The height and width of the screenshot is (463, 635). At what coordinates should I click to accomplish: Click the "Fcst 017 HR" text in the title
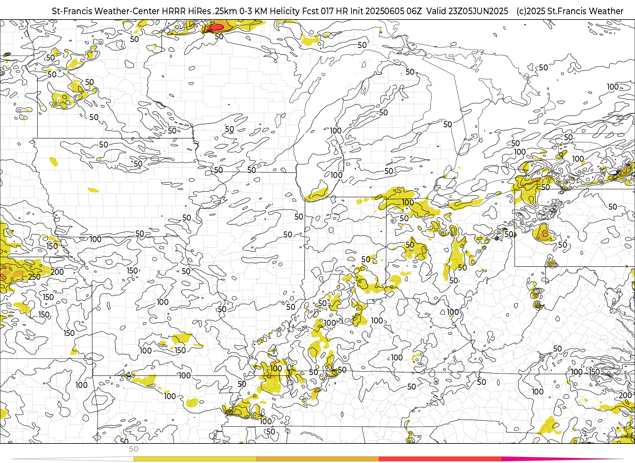pyautogui.click(x=326, y=11)
